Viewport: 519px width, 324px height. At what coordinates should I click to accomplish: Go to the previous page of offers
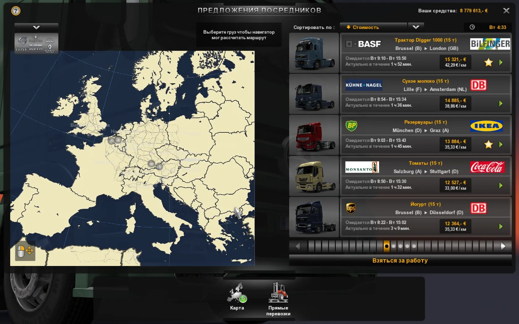pos(298,246)
